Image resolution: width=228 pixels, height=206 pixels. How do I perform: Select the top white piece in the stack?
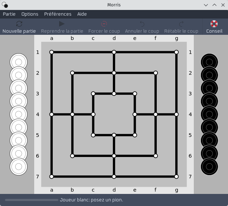[x=19, y=62]
